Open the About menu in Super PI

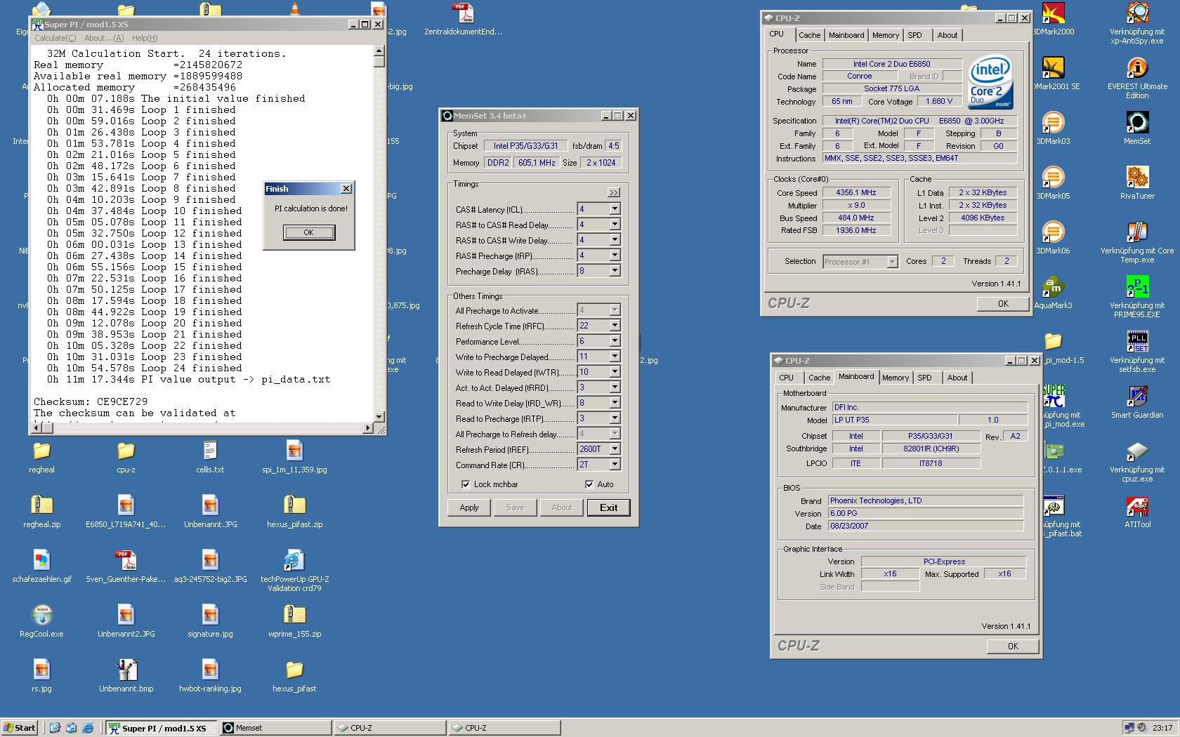point(104,38)
